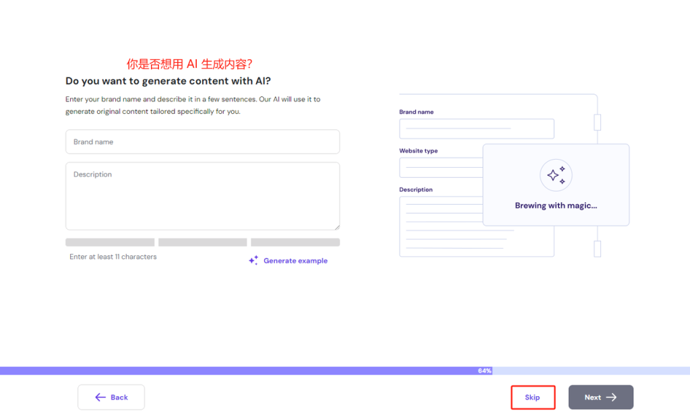
Task: Click the sparkle icon beside Generate example
Action: coord(253,261)
